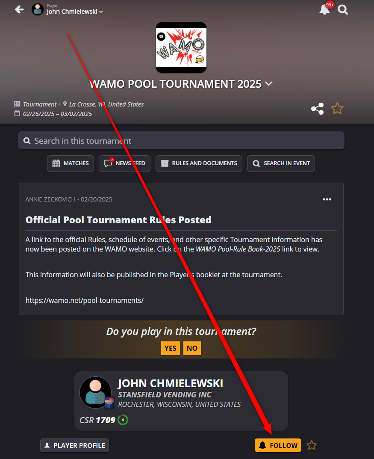The width and height of the screenshot is (374, 459).
Task: Open RULES AND DOCUMENTS
Action: [x=199, y=163]
